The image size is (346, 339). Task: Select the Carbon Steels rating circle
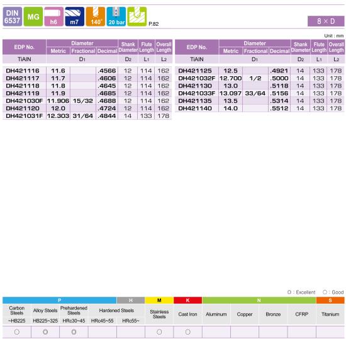pos(17,331)
